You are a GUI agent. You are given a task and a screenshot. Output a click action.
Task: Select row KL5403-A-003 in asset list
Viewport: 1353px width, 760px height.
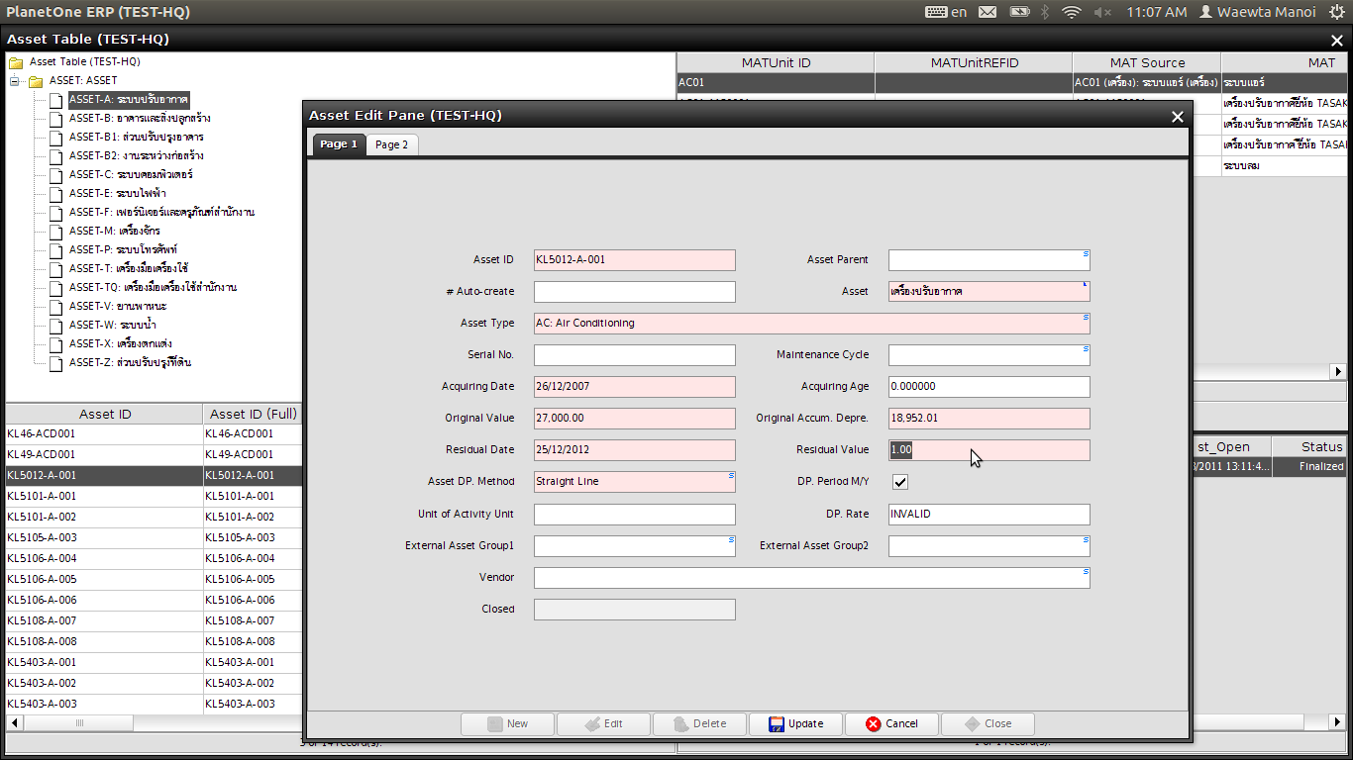[x=154, y=705]
